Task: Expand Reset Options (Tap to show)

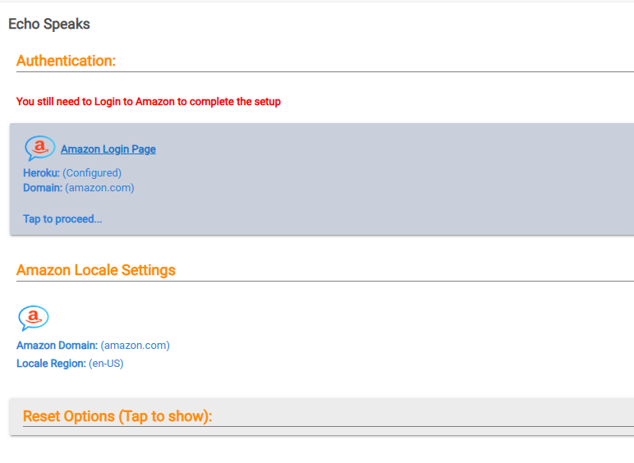Action: [x=117, y=416]
